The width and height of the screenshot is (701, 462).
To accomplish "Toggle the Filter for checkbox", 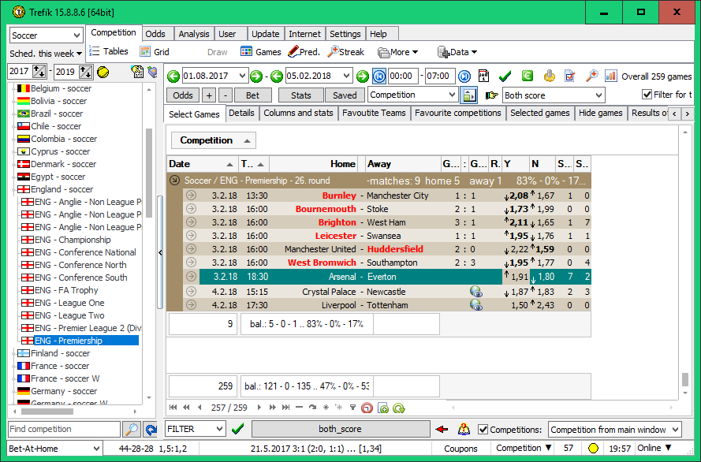I will click(x=647, y=95).
